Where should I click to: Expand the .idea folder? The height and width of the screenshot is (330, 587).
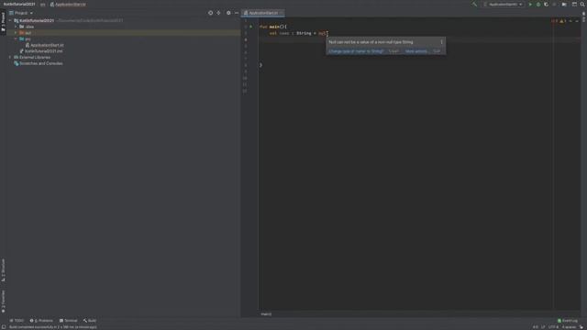[16, 27]
